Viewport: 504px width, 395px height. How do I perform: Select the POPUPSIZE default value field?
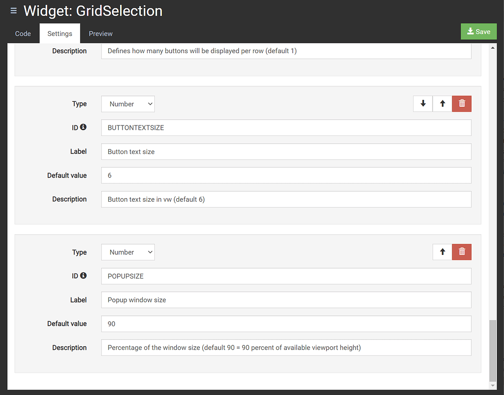tap(285, 324)
